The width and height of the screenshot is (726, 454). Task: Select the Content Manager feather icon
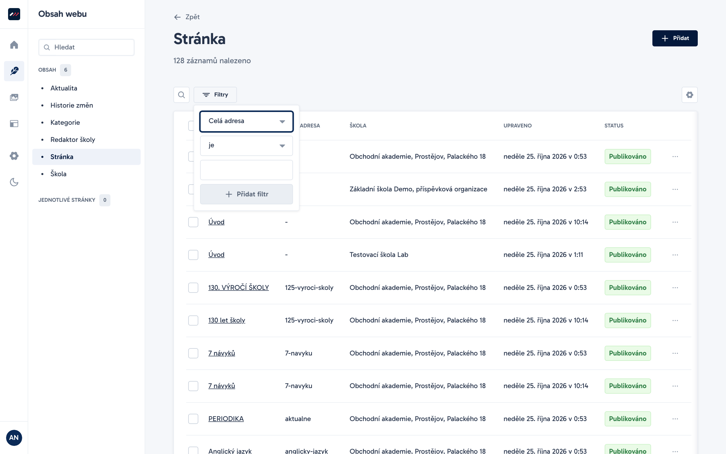tap(14, 71)
